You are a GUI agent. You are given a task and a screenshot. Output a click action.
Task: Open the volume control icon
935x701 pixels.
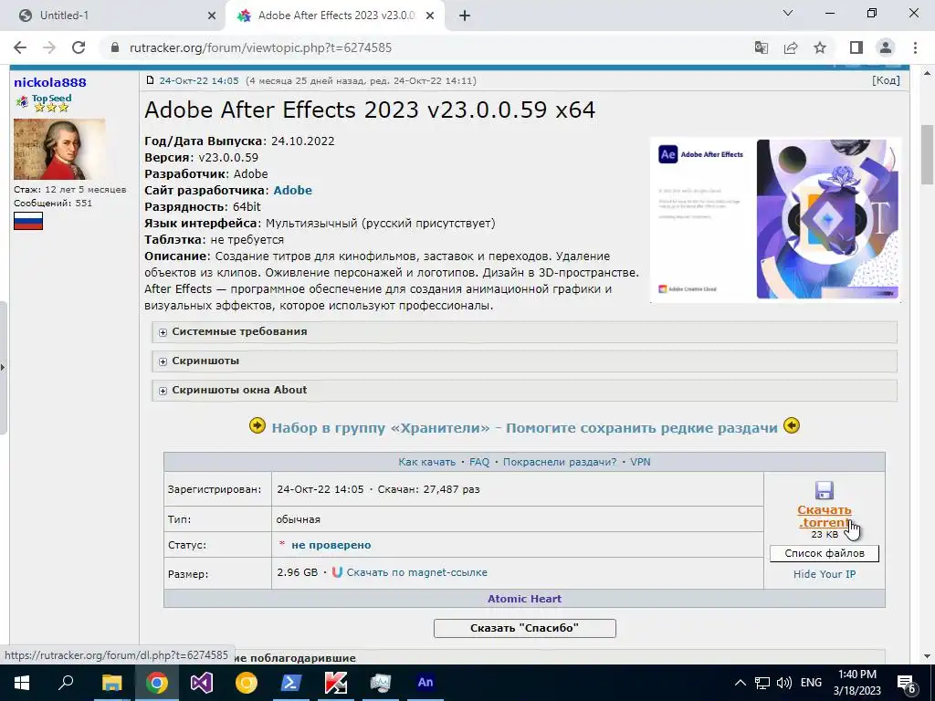coord(784,683)
